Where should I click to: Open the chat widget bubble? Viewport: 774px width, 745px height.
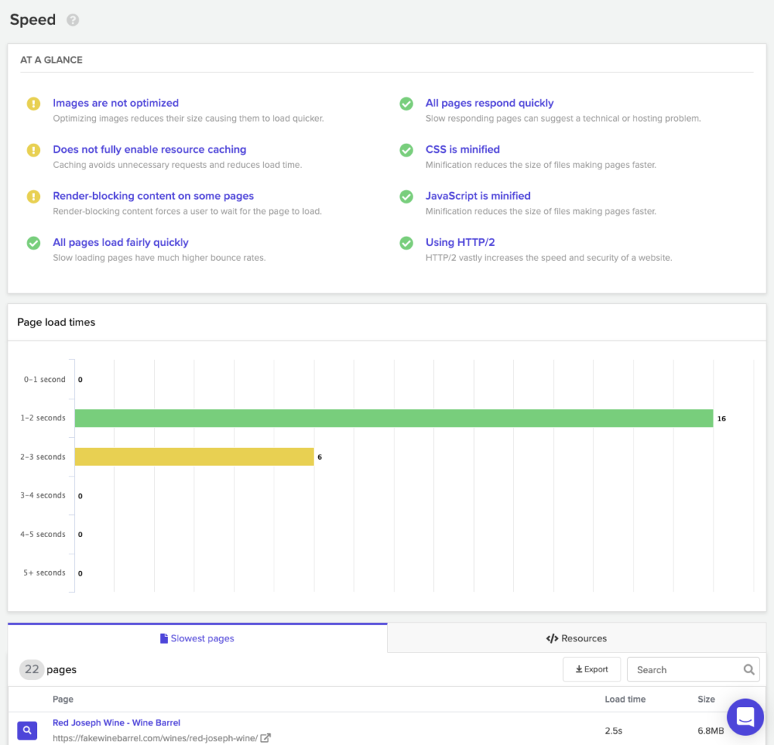(x=745, y=717)
